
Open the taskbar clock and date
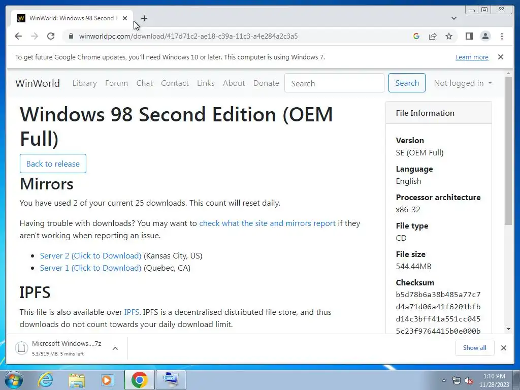pos(494,380)
